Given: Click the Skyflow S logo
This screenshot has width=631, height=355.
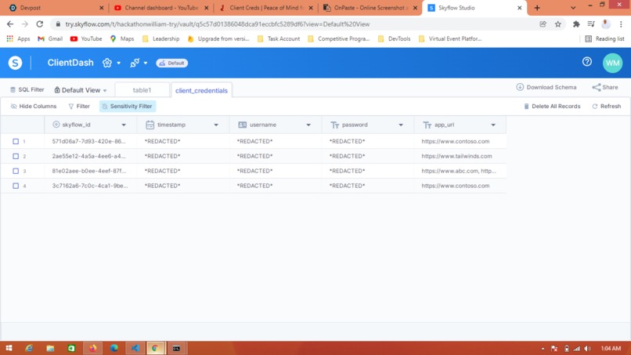Looking at the screenshot, I should point(15,63).
